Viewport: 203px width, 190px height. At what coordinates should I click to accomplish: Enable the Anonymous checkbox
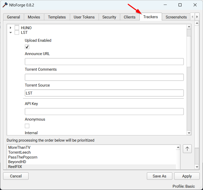[x=27, y=126]
